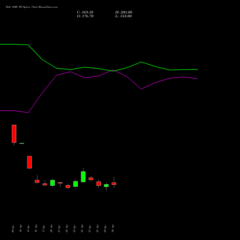Select the 30 Apr date label
The height and width of the screenshot is (240, 240).
click(x=113, y=228)
